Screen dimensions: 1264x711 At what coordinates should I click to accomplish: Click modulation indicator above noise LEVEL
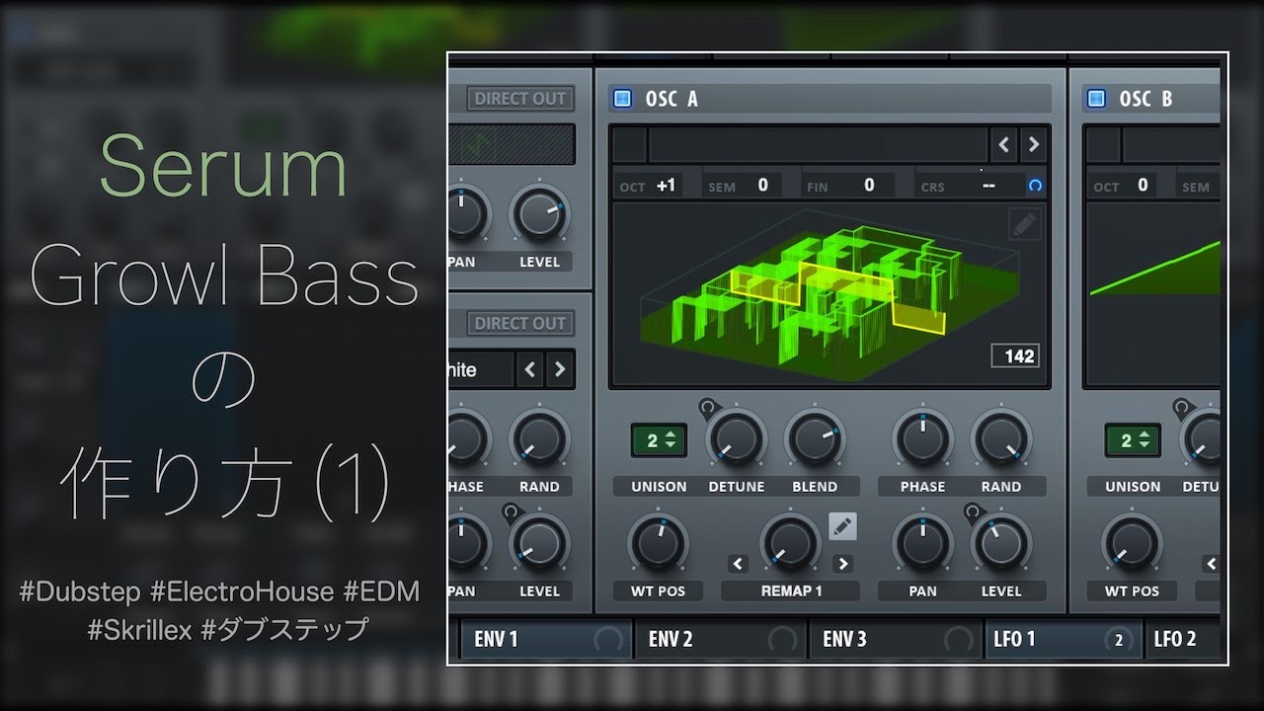(x=511, y=512)
